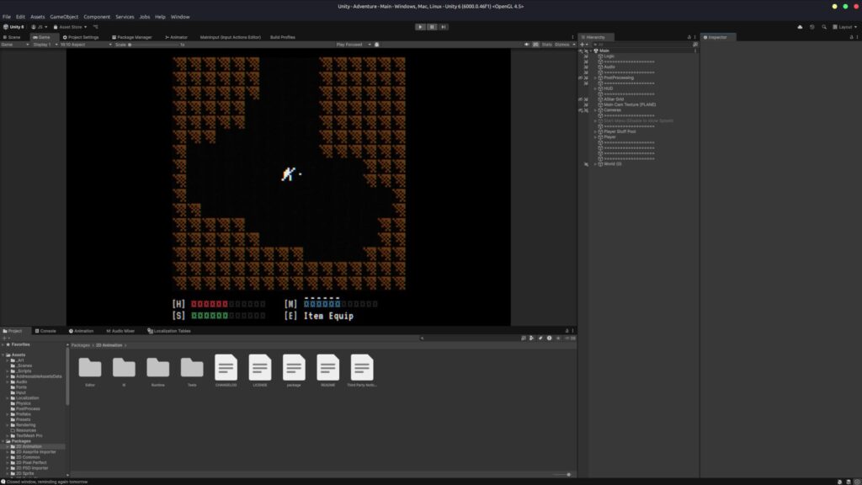This screenshot has height=485, width=862.
Task: Expand the PostProcessing object
Action: click(595, 77)
